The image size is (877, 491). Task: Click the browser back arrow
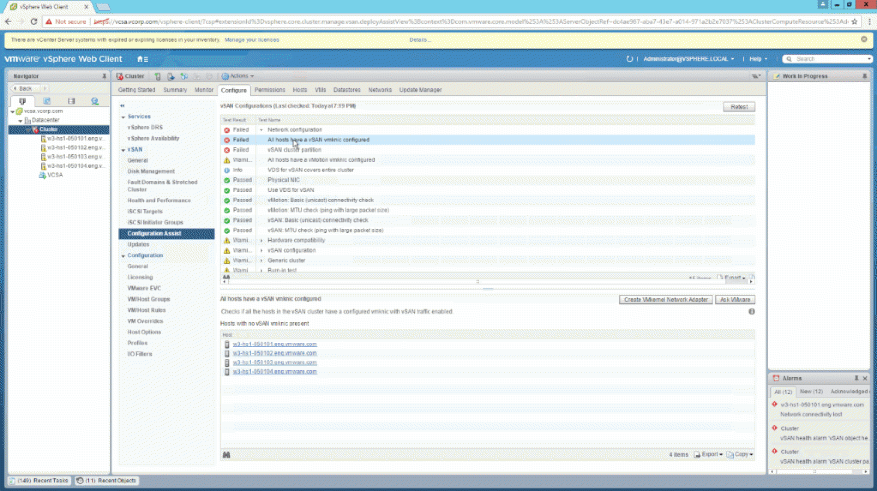click(x=8, y=21)
